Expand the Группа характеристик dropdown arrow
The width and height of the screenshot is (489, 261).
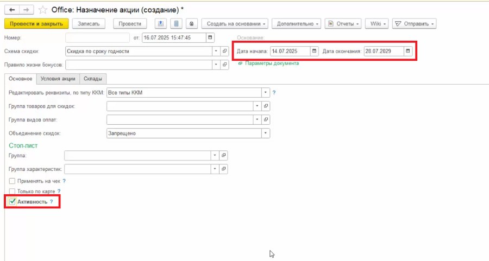click(215, 169)
